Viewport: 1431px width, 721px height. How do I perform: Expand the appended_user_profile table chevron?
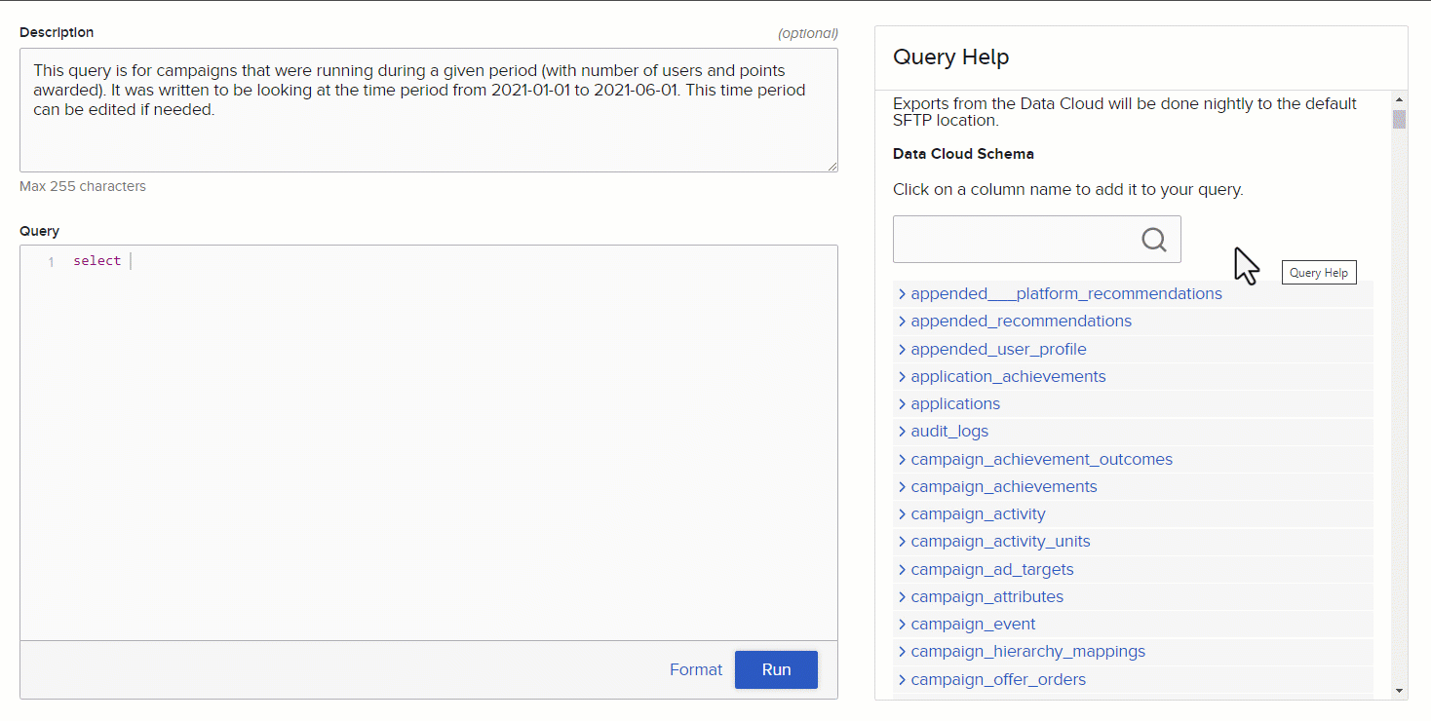pos(902,349)
